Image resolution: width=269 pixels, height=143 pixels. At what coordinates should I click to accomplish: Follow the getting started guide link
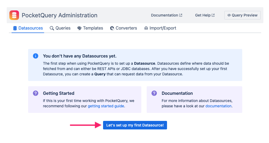[x=106, y=106]
